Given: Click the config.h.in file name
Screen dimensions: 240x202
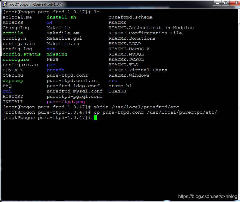Looking at the screenshot, I should (x=19, y=44).
